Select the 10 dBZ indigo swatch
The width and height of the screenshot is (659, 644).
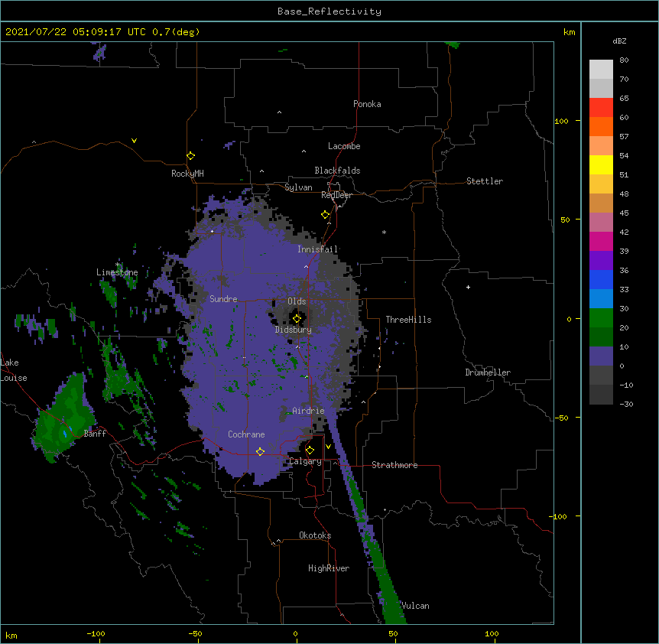click(601, 356)
